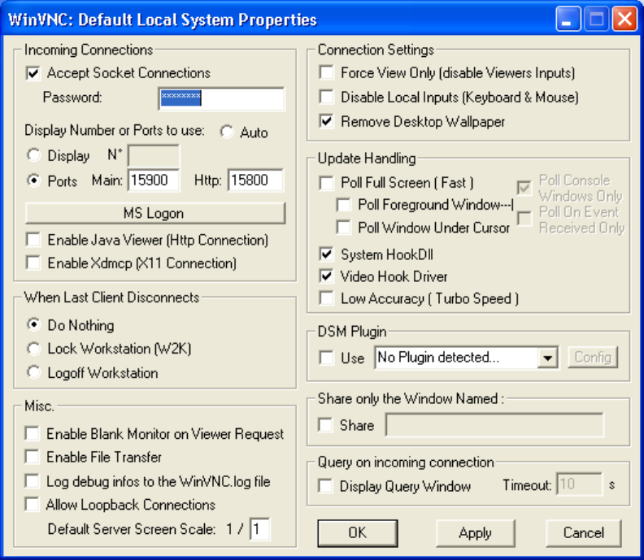Check Log debug infos to WinVNC.log
The width and height of the screenshot is (644, 560).
pos(32,481)
